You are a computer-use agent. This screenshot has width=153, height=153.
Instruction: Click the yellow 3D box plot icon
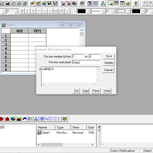65,119
